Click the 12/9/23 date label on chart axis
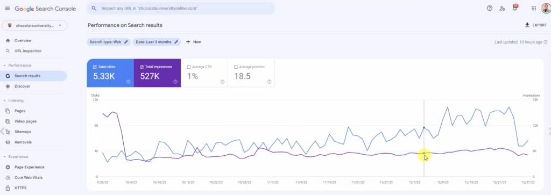 click(443, 182)
